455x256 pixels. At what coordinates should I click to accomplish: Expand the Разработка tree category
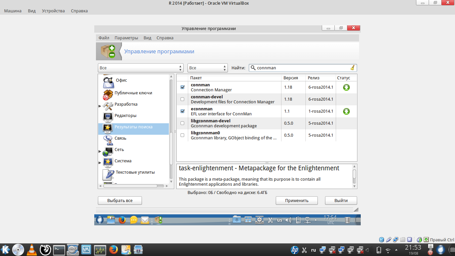point(100,106)
